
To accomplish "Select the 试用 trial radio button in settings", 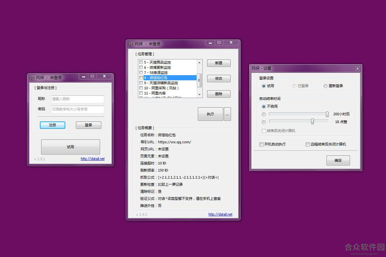I will pos(264,86).
